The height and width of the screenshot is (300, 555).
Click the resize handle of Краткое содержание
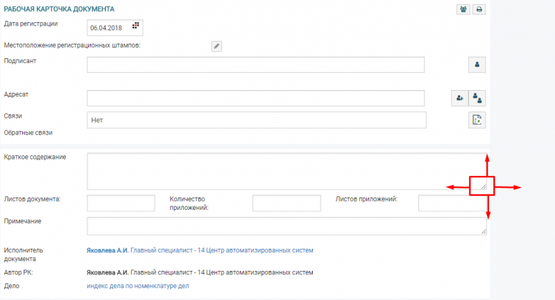483,186
